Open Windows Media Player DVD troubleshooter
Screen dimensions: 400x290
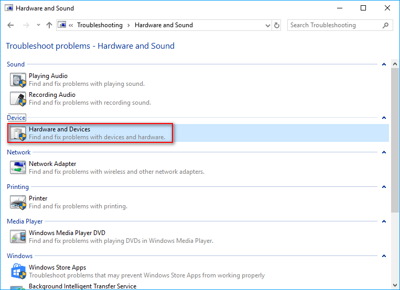point(67,233)
